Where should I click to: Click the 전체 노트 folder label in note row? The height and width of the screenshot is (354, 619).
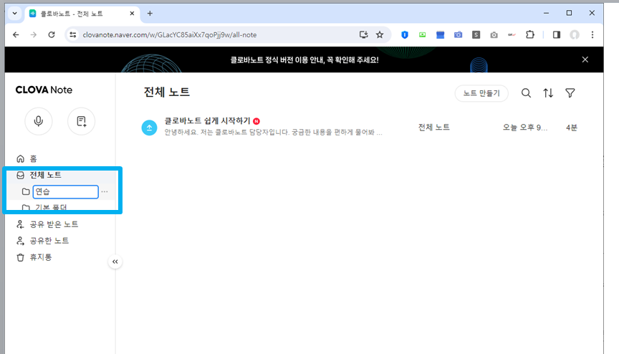pyautogui.click(x=434, y=127)
